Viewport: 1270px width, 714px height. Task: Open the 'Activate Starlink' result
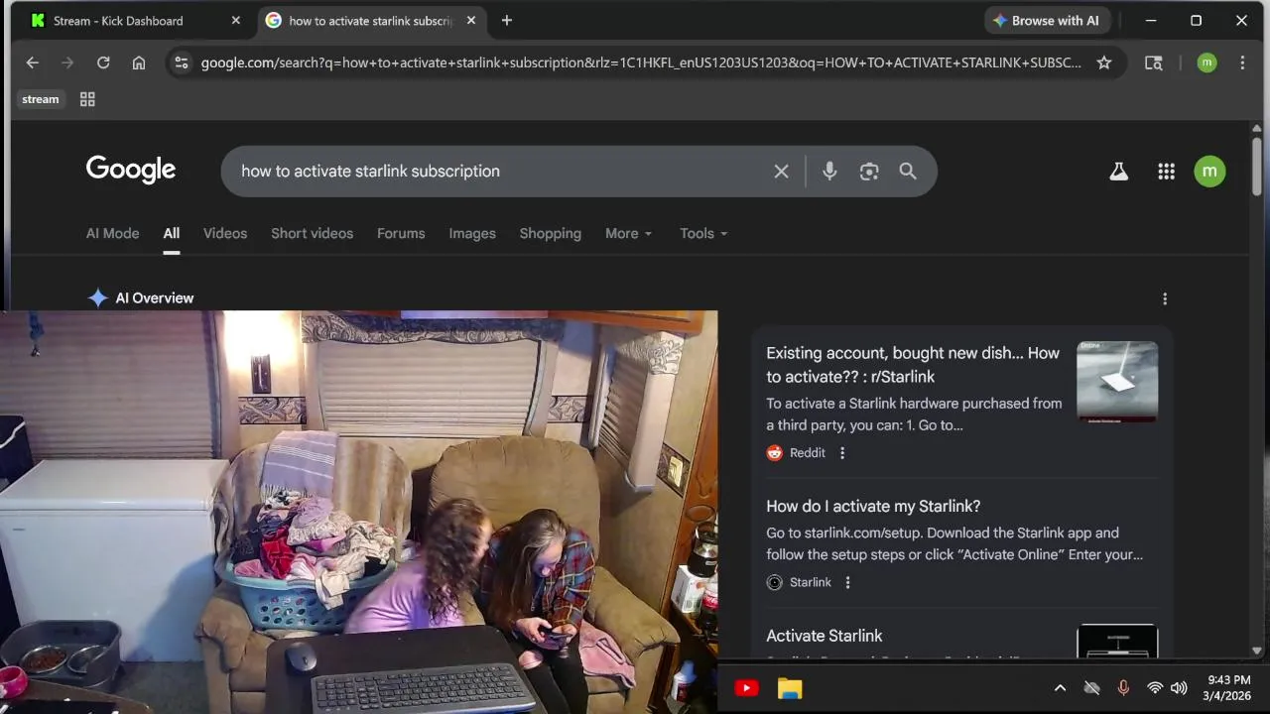coord(824,637)
